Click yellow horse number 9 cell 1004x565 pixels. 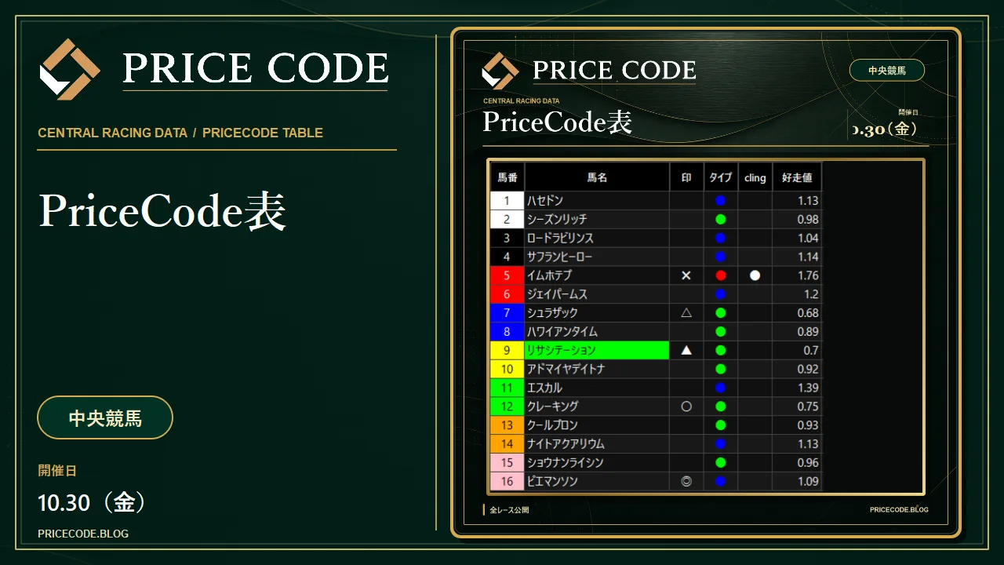(x=507, y=350)
